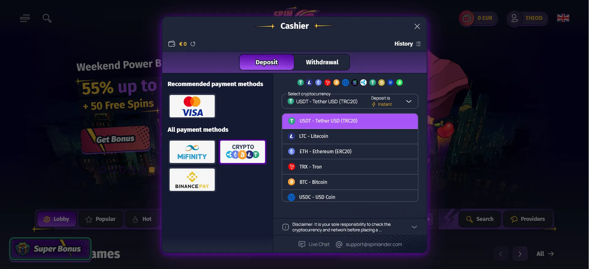This screenshot has height=269, width=589.
Task: Open History list in the cashier
Action: click(x=407, y=44)
